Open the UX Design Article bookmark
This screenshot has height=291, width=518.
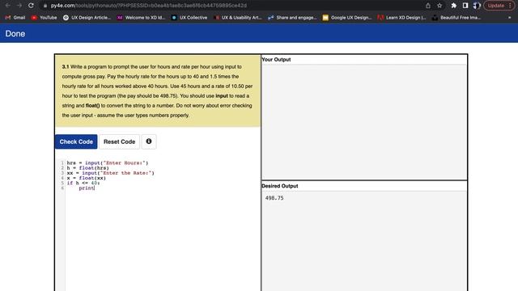click(x=87, y=18)
